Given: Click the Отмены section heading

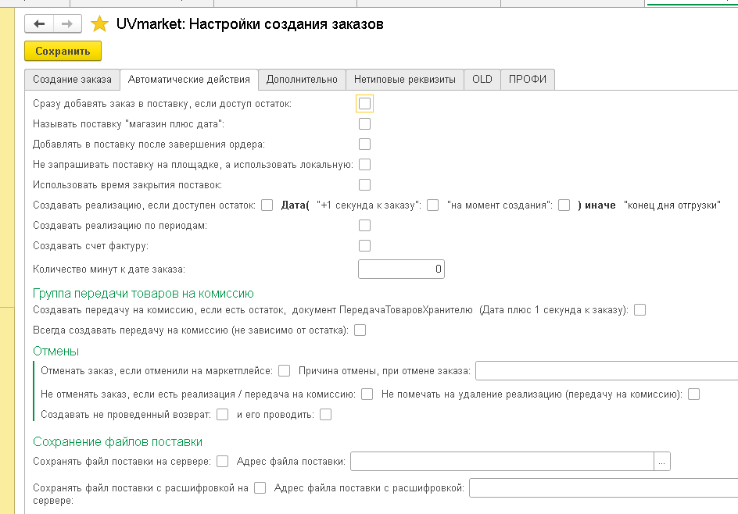Looking at the screenshot, I should tap(56, 352).
